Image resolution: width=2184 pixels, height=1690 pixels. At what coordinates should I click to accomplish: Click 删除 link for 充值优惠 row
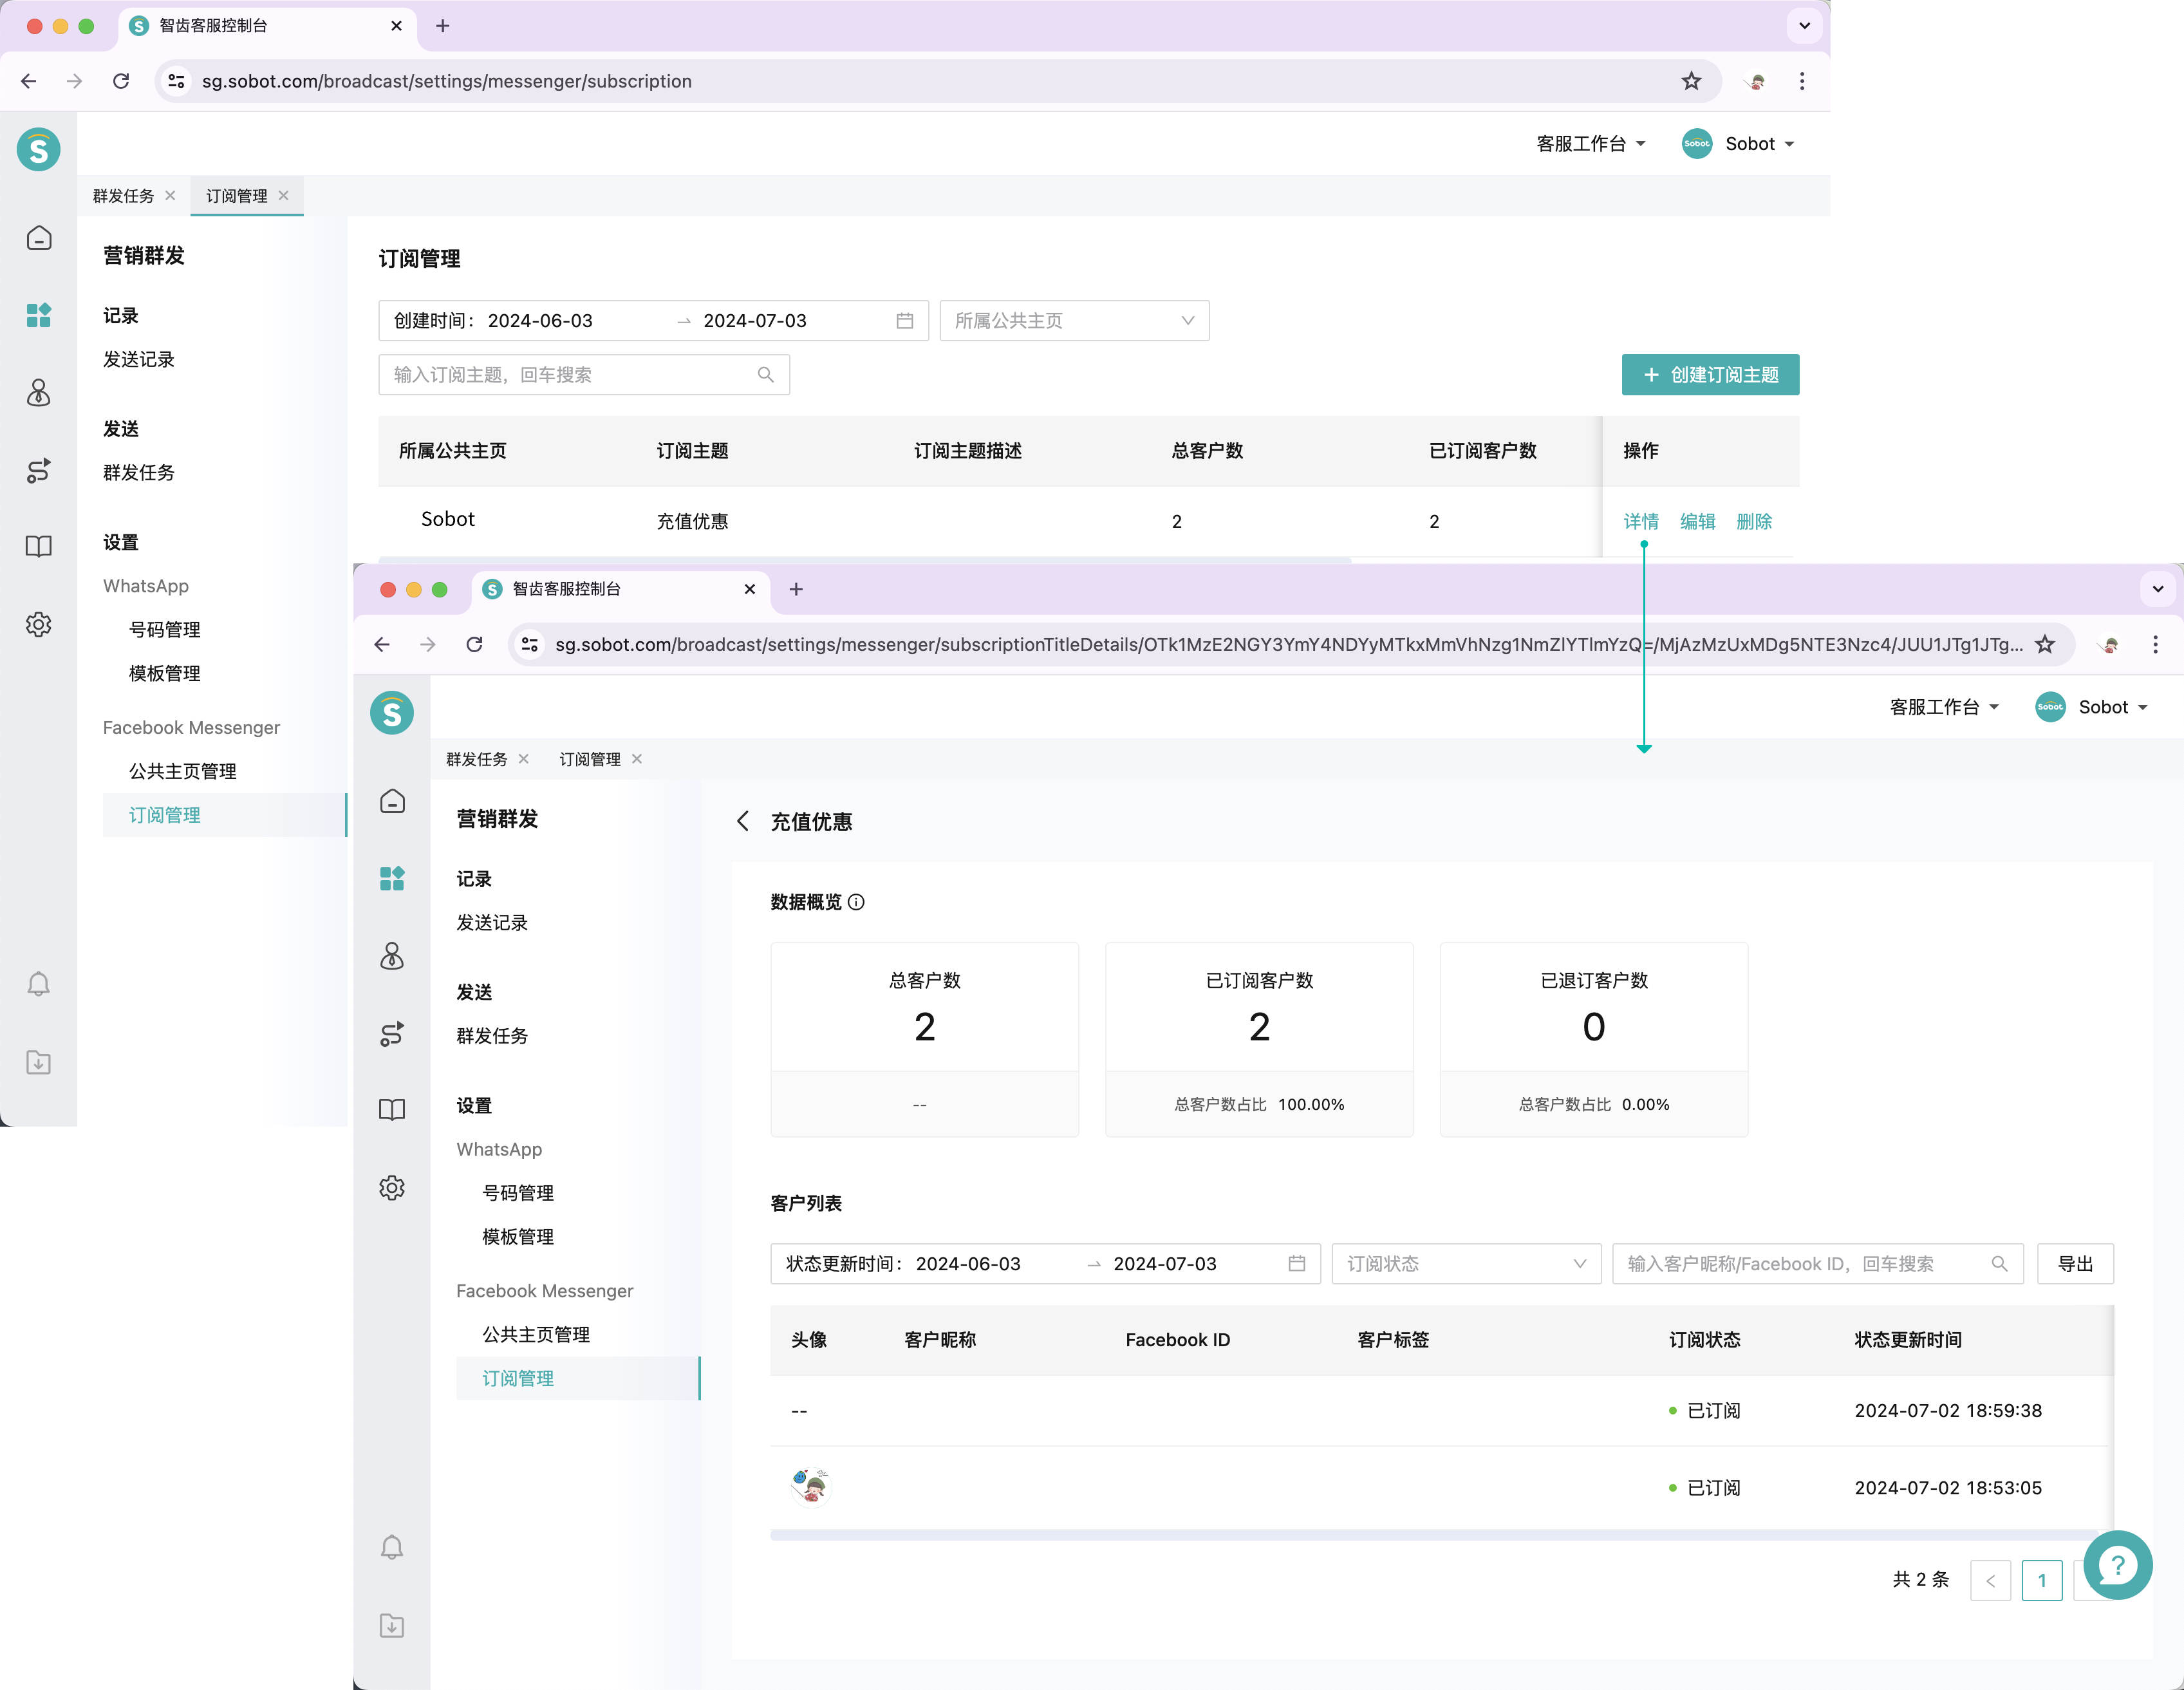coord(1754,521)
